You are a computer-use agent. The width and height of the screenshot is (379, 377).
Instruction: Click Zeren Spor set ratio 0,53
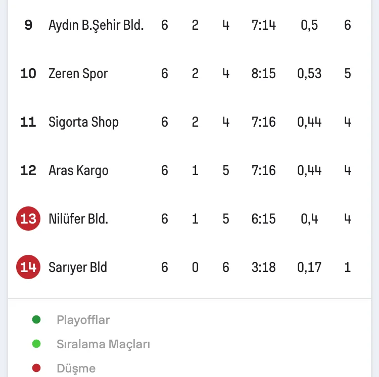pos(309,74)
